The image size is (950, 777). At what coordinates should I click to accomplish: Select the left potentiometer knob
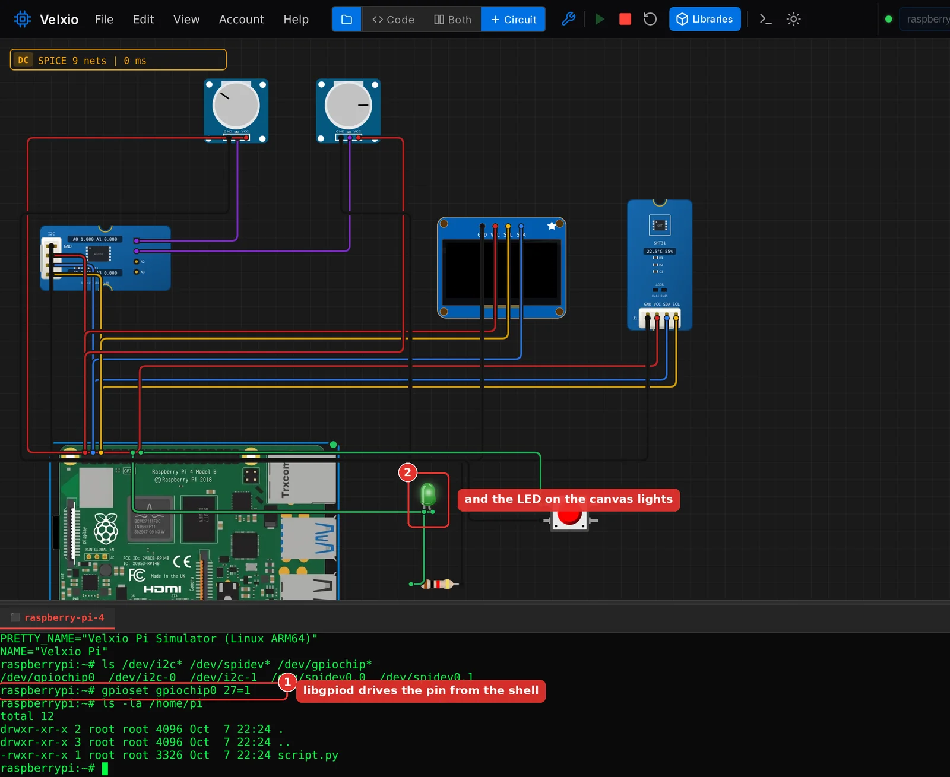pos(236,106)
